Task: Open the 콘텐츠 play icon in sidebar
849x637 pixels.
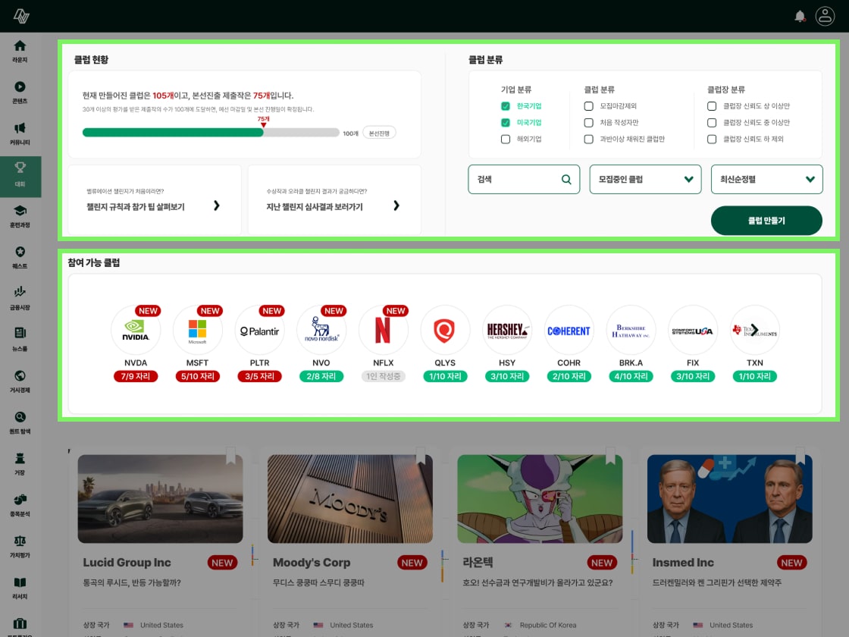Action: 20,86
